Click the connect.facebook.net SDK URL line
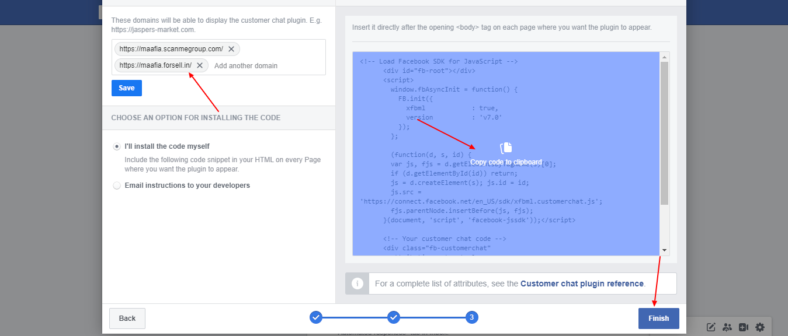Screen dimensions: 788x336 [x=481, y=201]
